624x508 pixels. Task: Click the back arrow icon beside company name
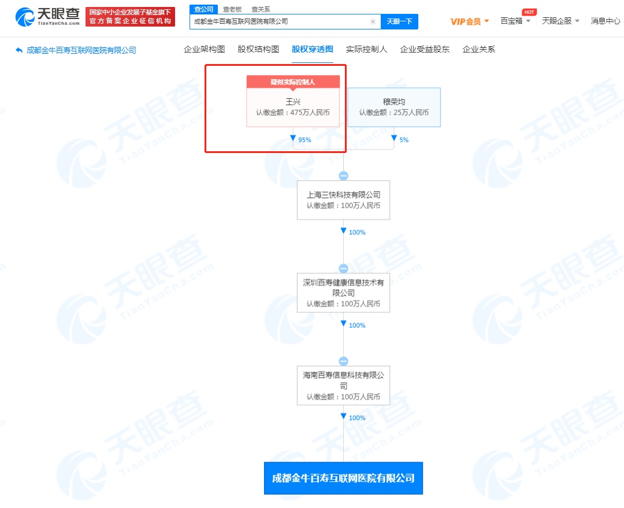[19, 50]
